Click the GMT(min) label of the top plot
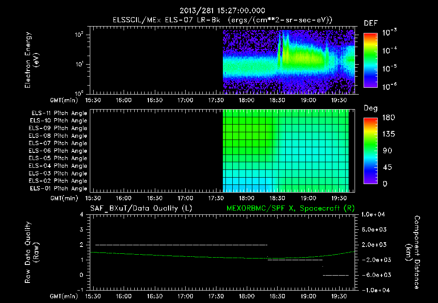Image resolution: width=438 pixels, height=303 pixels. (x=64, y=100)
